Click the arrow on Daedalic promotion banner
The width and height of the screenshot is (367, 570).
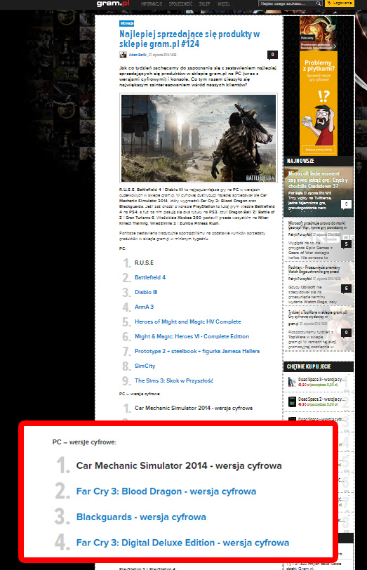pyautogui.click(x=335, y=46)
